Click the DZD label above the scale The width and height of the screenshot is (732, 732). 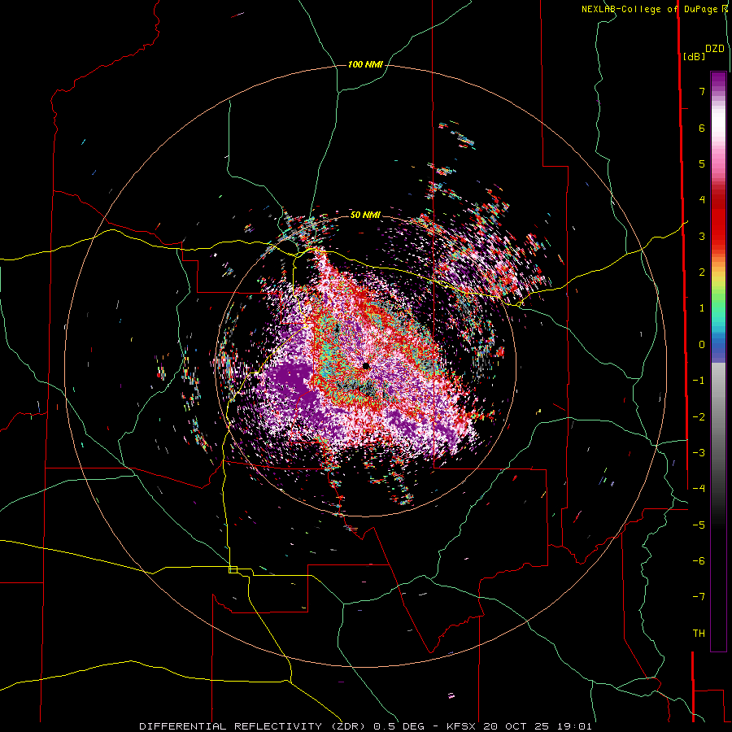(x=715, y=49)
